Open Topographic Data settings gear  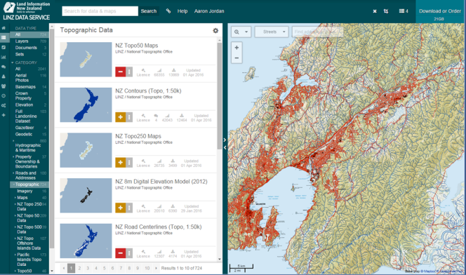[215, 30]
